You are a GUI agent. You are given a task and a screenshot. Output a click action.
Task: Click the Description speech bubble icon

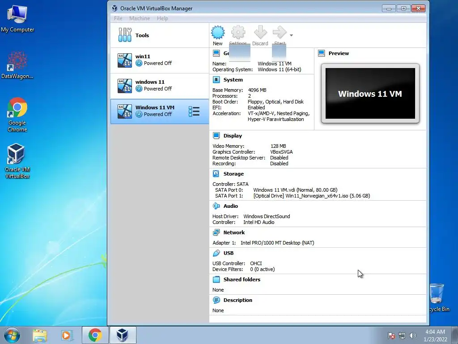click(x=216, y=300)
